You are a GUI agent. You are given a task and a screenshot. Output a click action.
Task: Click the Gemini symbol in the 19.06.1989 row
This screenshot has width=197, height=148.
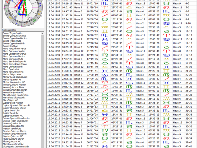[x=130, y=15]
